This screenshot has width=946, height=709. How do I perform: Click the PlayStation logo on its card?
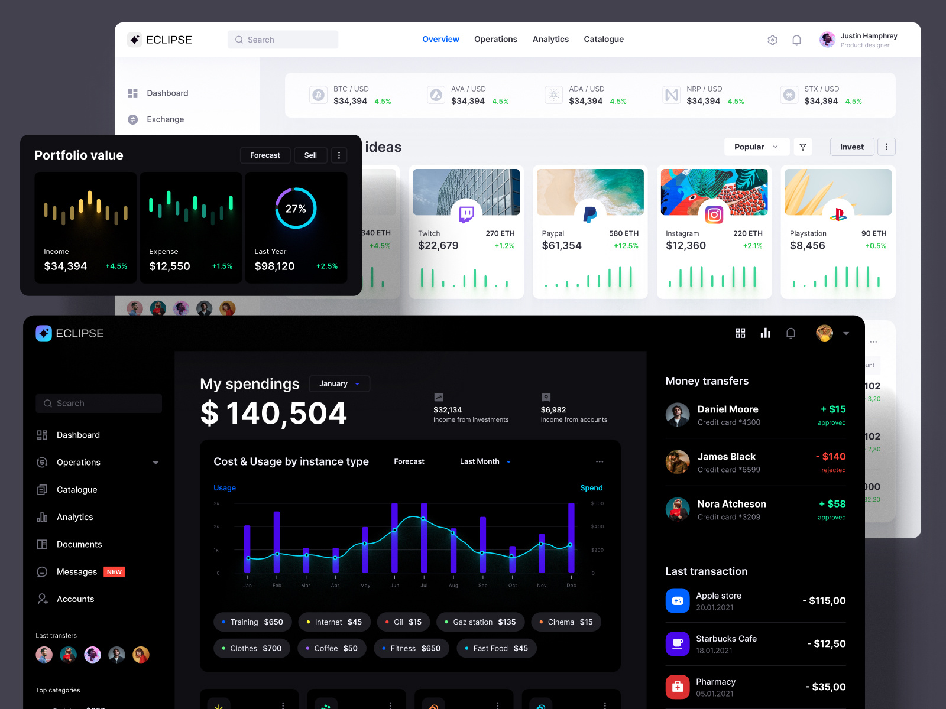pyautogui.click(x=838, y=214)
